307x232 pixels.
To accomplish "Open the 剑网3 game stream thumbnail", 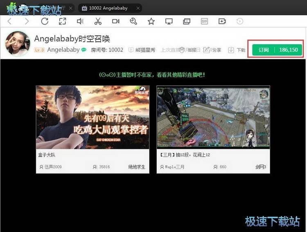I will tap(213, 117).
